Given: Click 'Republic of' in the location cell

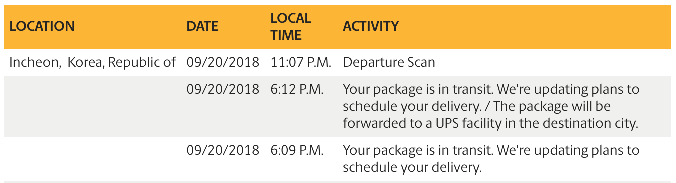Looking at the screenshot, I should (x=142, y=62).
